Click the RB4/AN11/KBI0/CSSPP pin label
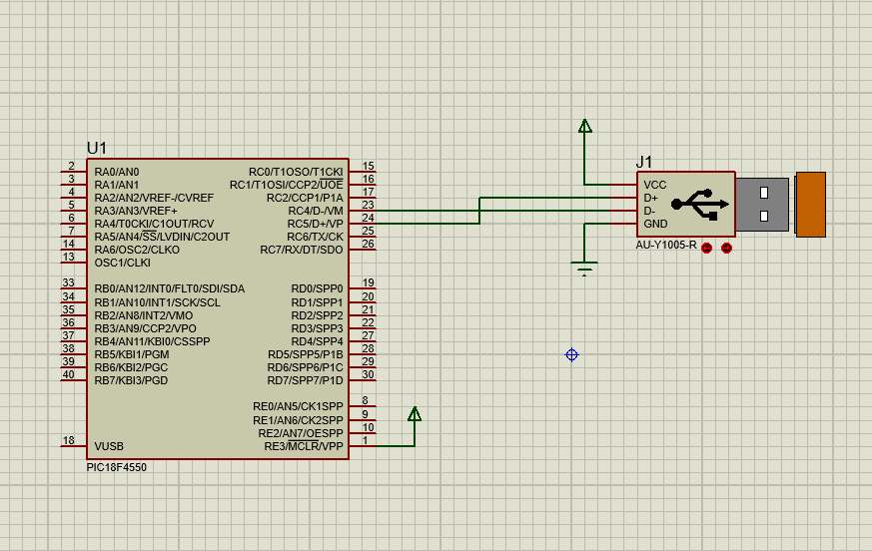 click(153, 342)
